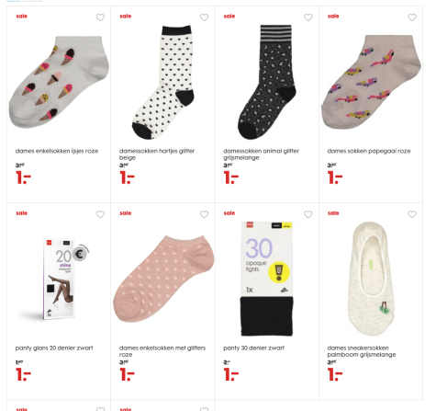Viewport: 436px width, 411px height.
Task: Open the hearts glitter sock image
Action: pos(162,82)
